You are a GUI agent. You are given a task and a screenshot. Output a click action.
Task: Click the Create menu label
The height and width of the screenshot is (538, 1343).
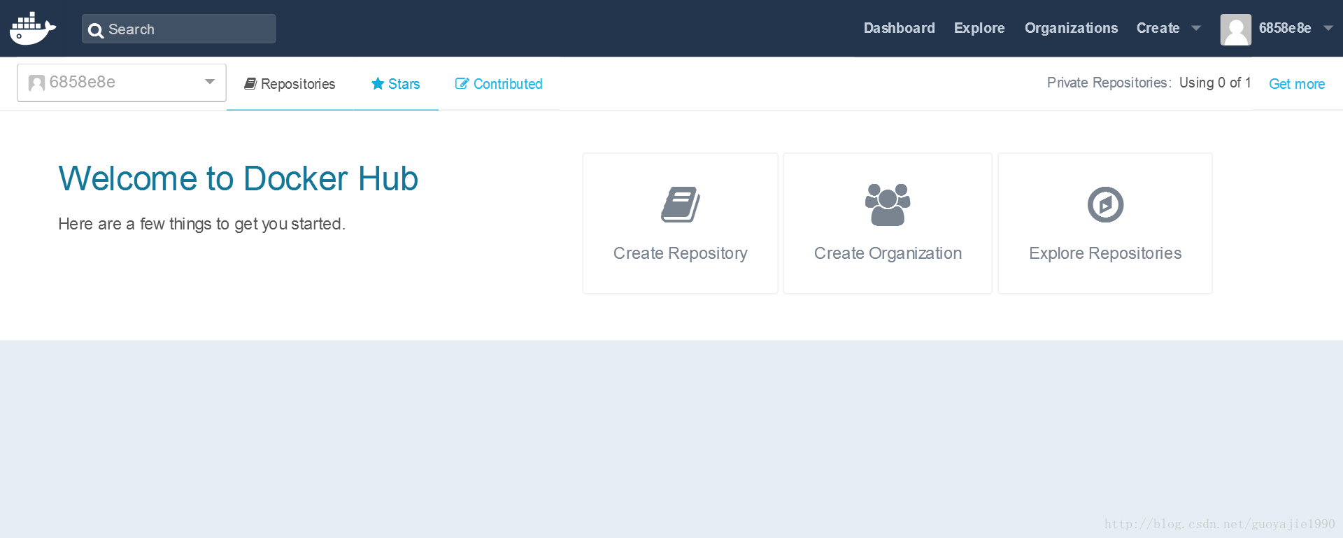click(1158, 28)
